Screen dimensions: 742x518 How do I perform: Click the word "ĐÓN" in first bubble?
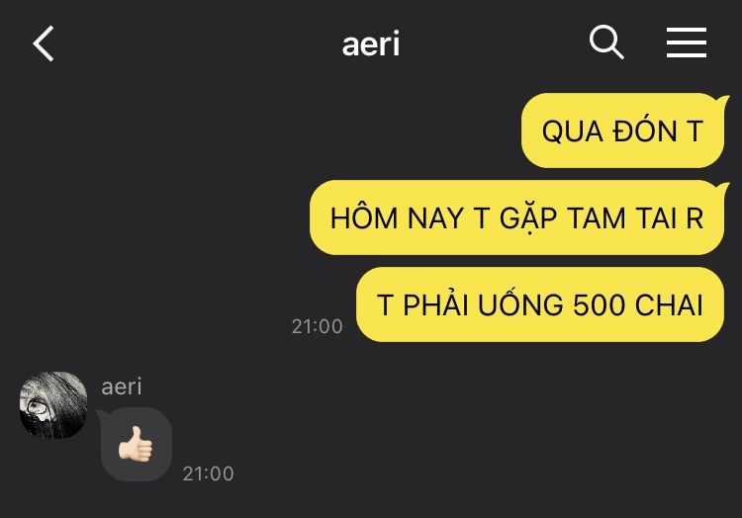(x=645, y=129)
